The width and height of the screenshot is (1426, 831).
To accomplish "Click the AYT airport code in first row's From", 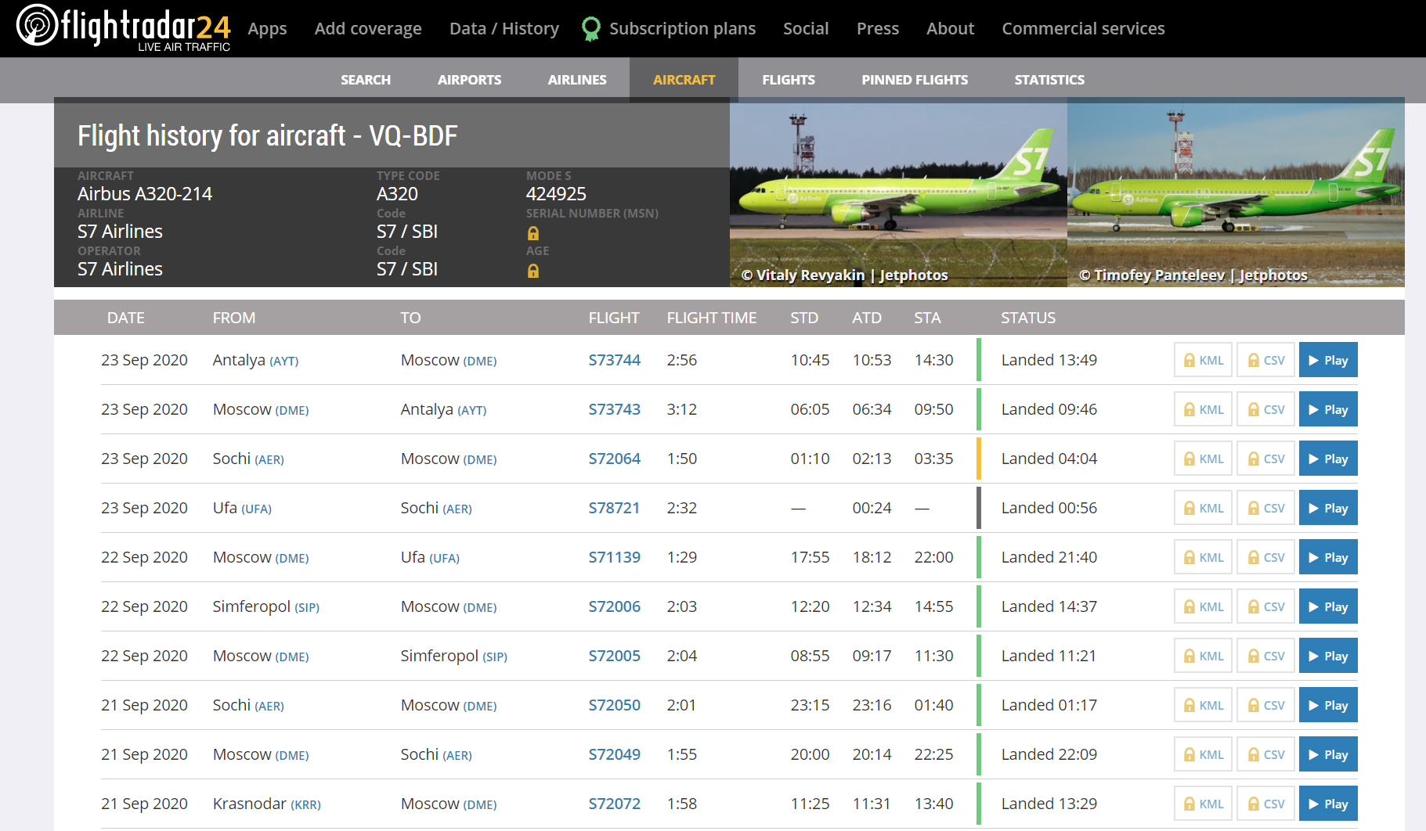I will [x=283, y=362].
